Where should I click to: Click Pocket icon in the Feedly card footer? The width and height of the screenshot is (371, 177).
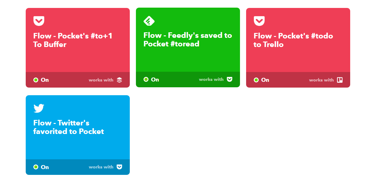(230, 79)
